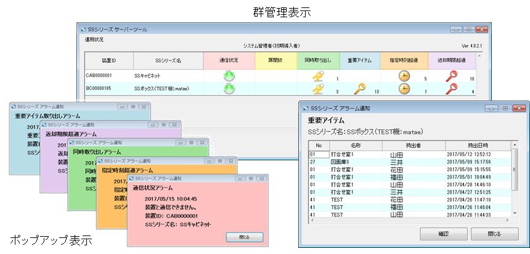
Task: Select the blue 重要アイテム column header
Action: tap(360, 61)
